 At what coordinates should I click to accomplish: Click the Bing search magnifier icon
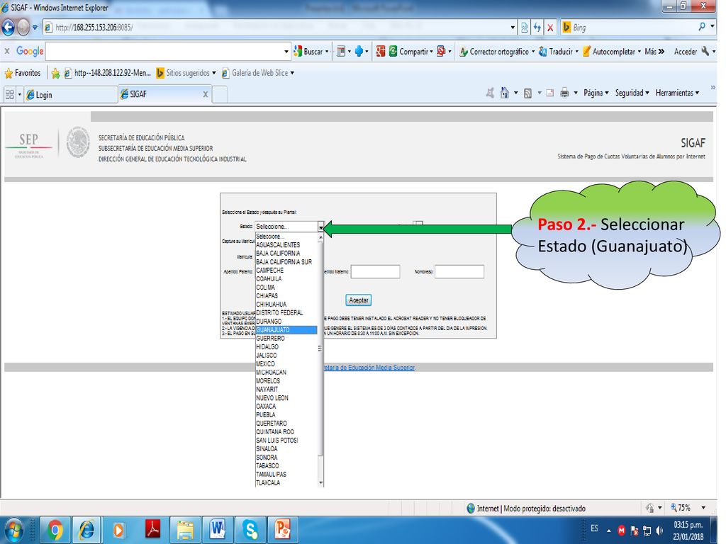tap(702, 27)
